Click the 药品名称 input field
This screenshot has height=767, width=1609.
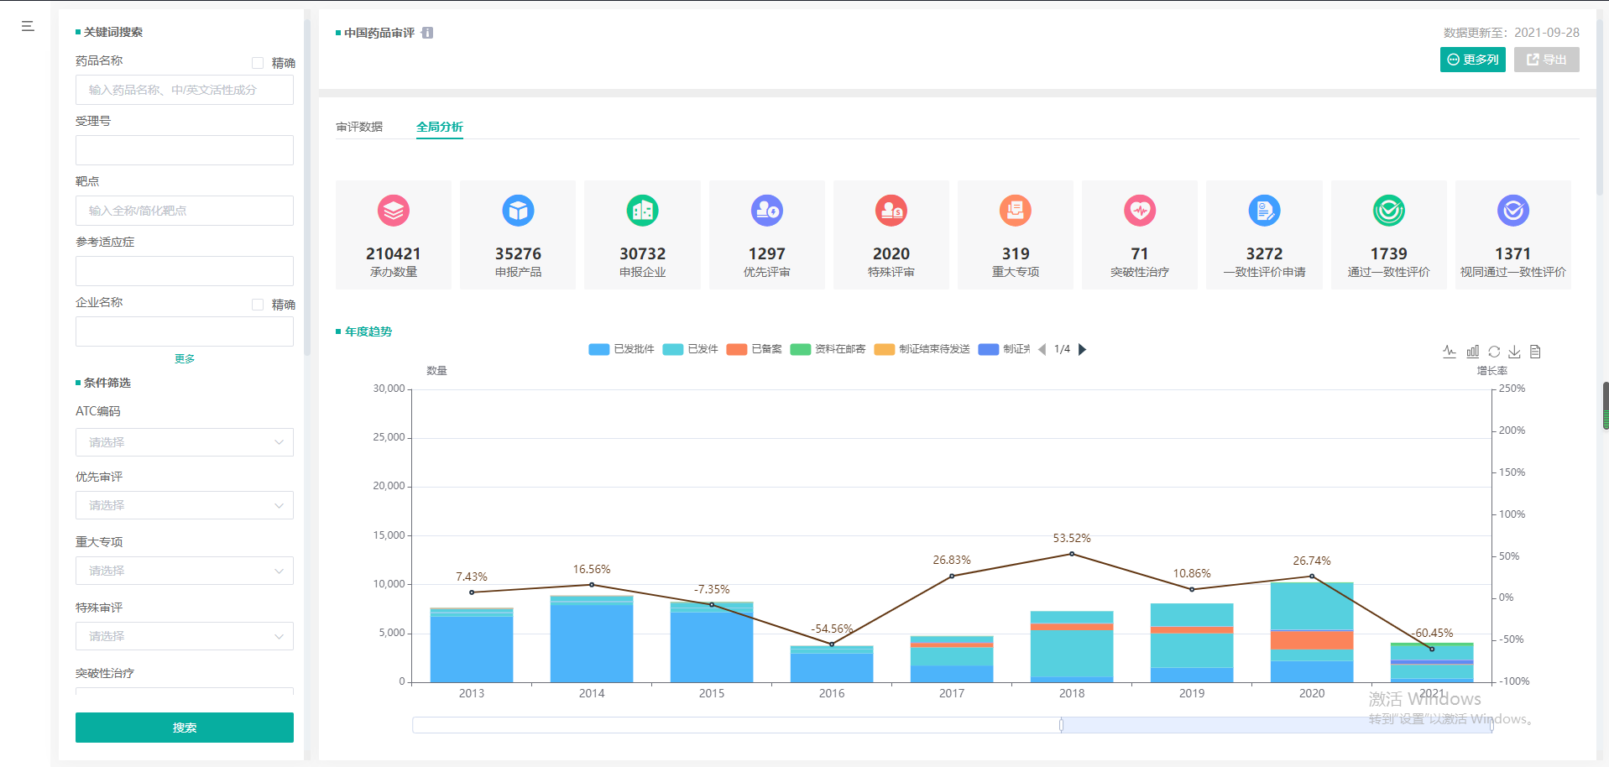[x=185, y=90]
